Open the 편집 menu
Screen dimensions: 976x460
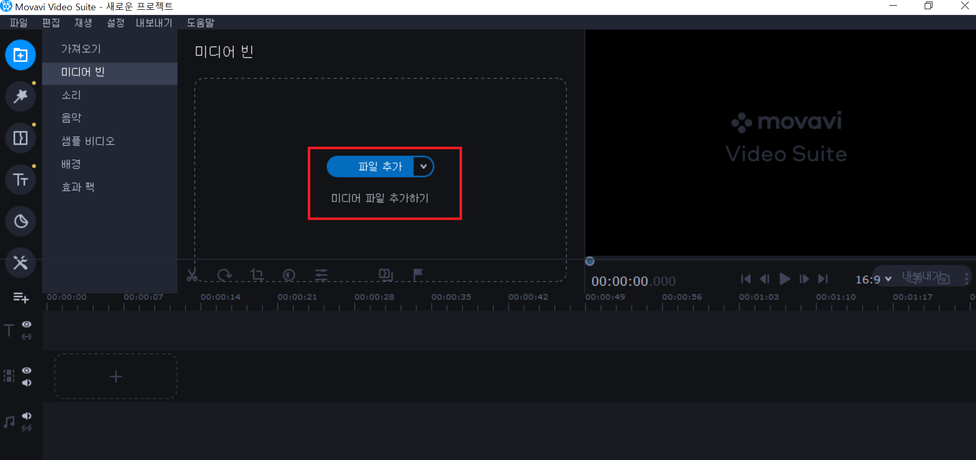pyautogui.click(x=51, y=23)
